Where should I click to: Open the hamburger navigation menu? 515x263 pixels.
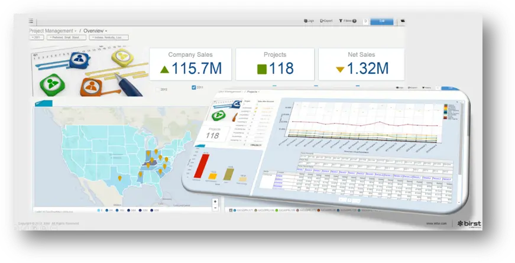click(x=31, y=21)
